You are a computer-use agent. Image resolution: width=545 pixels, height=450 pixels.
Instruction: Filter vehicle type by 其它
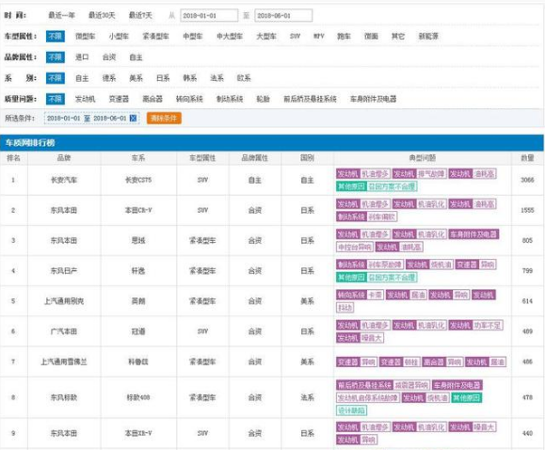(x=398, y=36)
